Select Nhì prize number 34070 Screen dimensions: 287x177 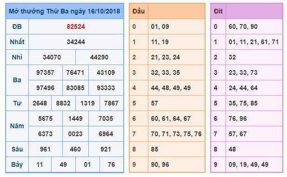[52, 57]
